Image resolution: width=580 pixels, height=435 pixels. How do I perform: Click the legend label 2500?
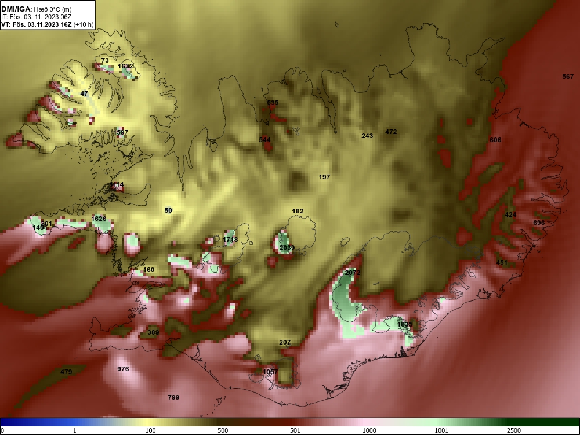(x=514, y=430)
